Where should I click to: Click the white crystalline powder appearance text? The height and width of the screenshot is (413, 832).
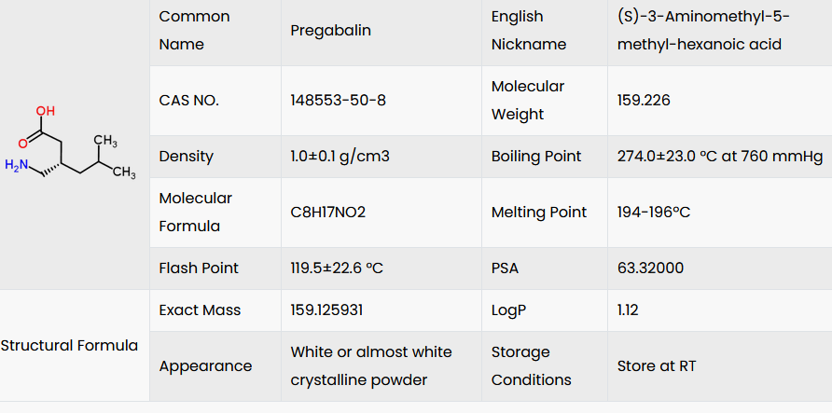(371, 365)
